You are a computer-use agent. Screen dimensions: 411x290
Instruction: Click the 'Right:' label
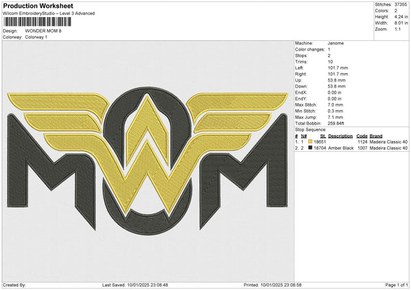(x=301, y=74)
